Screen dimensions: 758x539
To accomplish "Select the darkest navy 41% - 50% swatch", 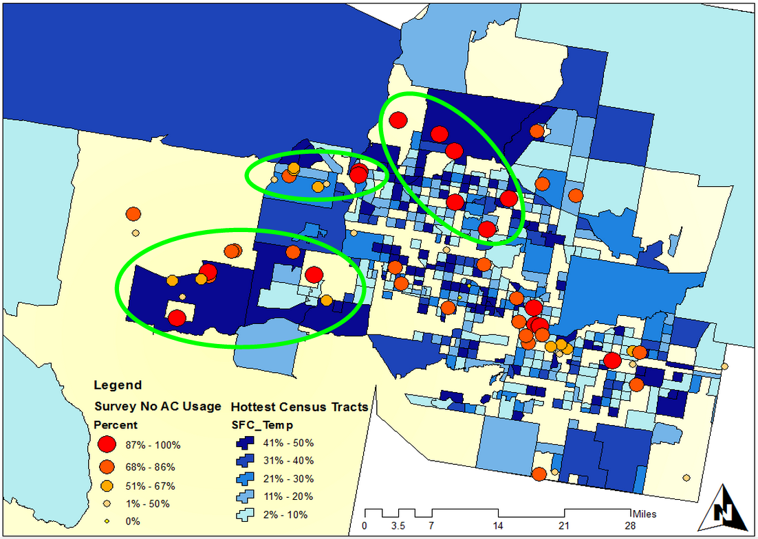I will coord(245,444).
